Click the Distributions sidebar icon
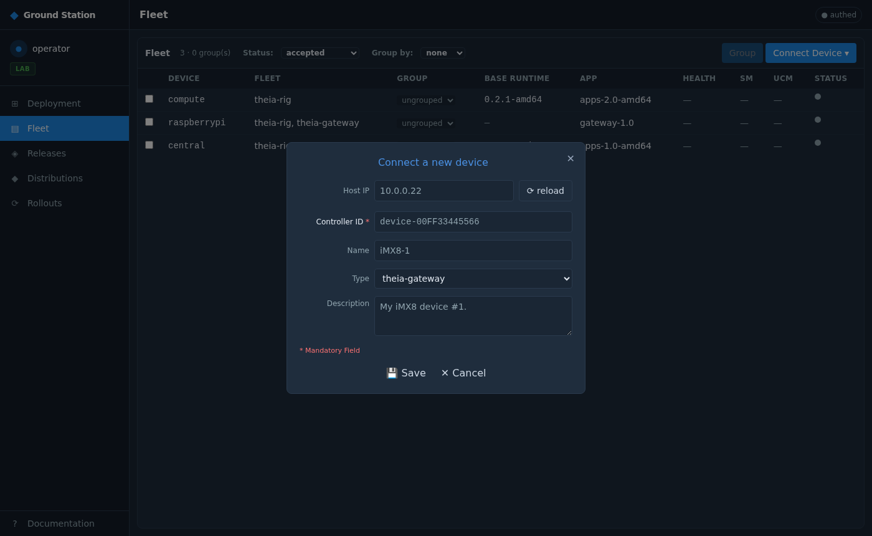Image resolution: width=872 pixels, height=536 pixels. pos(15,178)
